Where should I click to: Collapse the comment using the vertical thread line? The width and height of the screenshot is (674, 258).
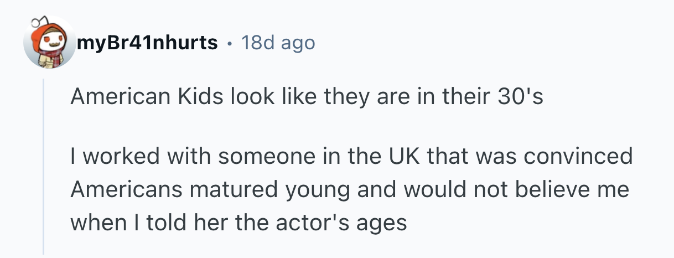pos(44,166)
